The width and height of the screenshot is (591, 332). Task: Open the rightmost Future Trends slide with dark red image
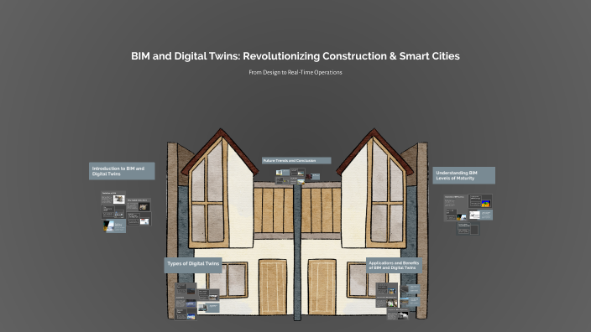[313, 177]
